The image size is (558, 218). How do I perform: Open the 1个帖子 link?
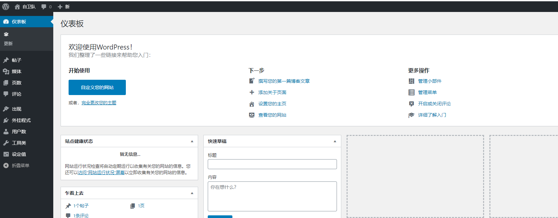coord(81,206)
